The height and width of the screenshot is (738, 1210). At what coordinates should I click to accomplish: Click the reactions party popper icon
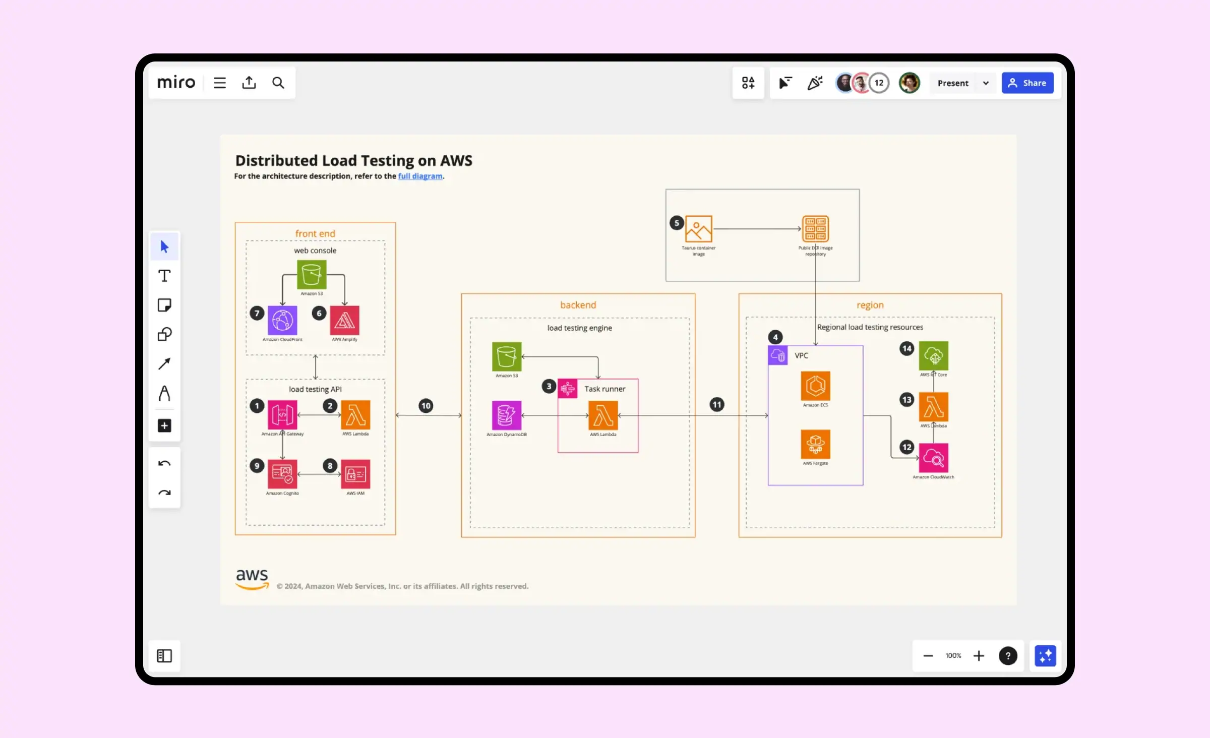tap(815, 83)
